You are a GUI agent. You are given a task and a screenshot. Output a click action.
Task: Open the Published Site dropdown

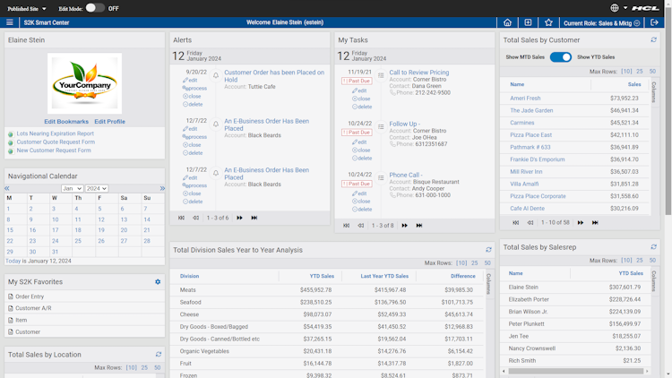[x=27, y=9]
